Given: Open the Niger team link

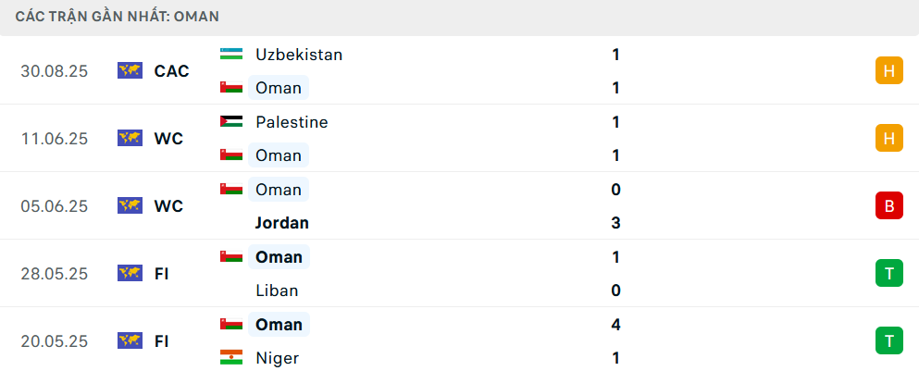Looking at the screenshot, I should [x=277, y=358].
